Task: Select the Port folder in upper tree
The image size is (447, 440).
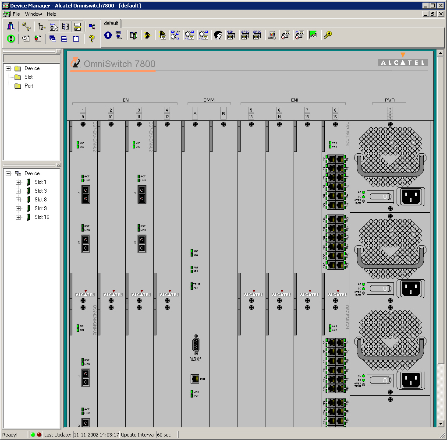Action: point(29,86)
